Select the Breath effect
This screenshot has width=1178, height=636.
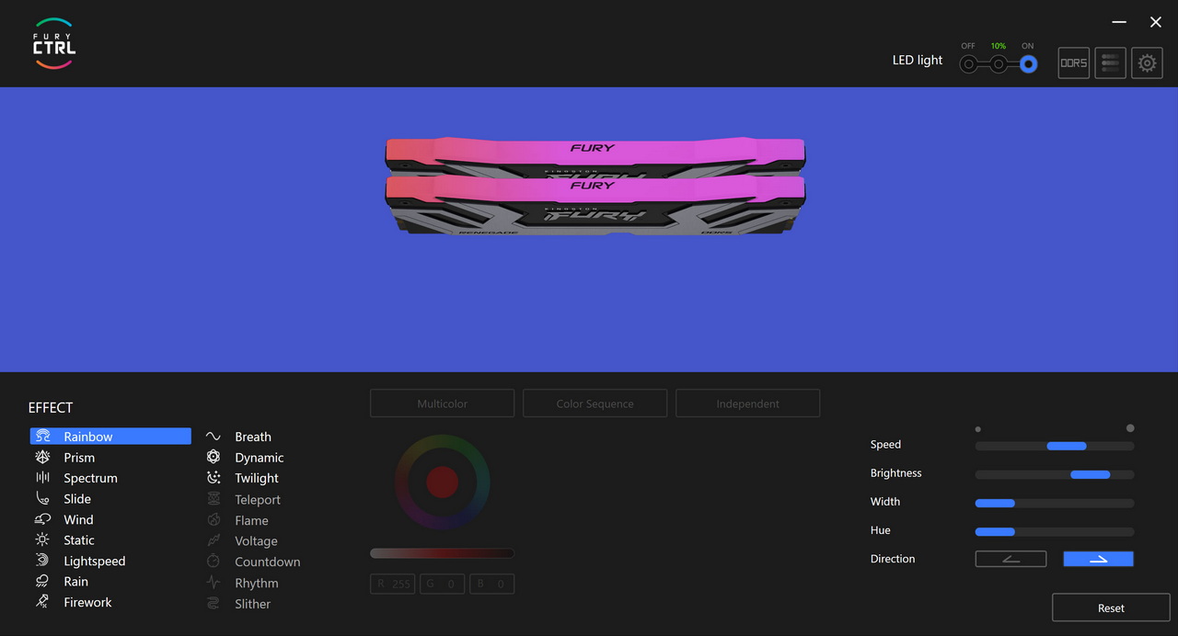[252, 437]
